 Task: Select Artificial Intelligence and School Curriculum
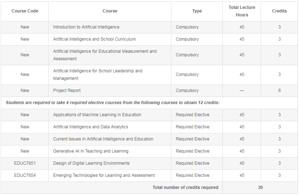coord(94,39)
